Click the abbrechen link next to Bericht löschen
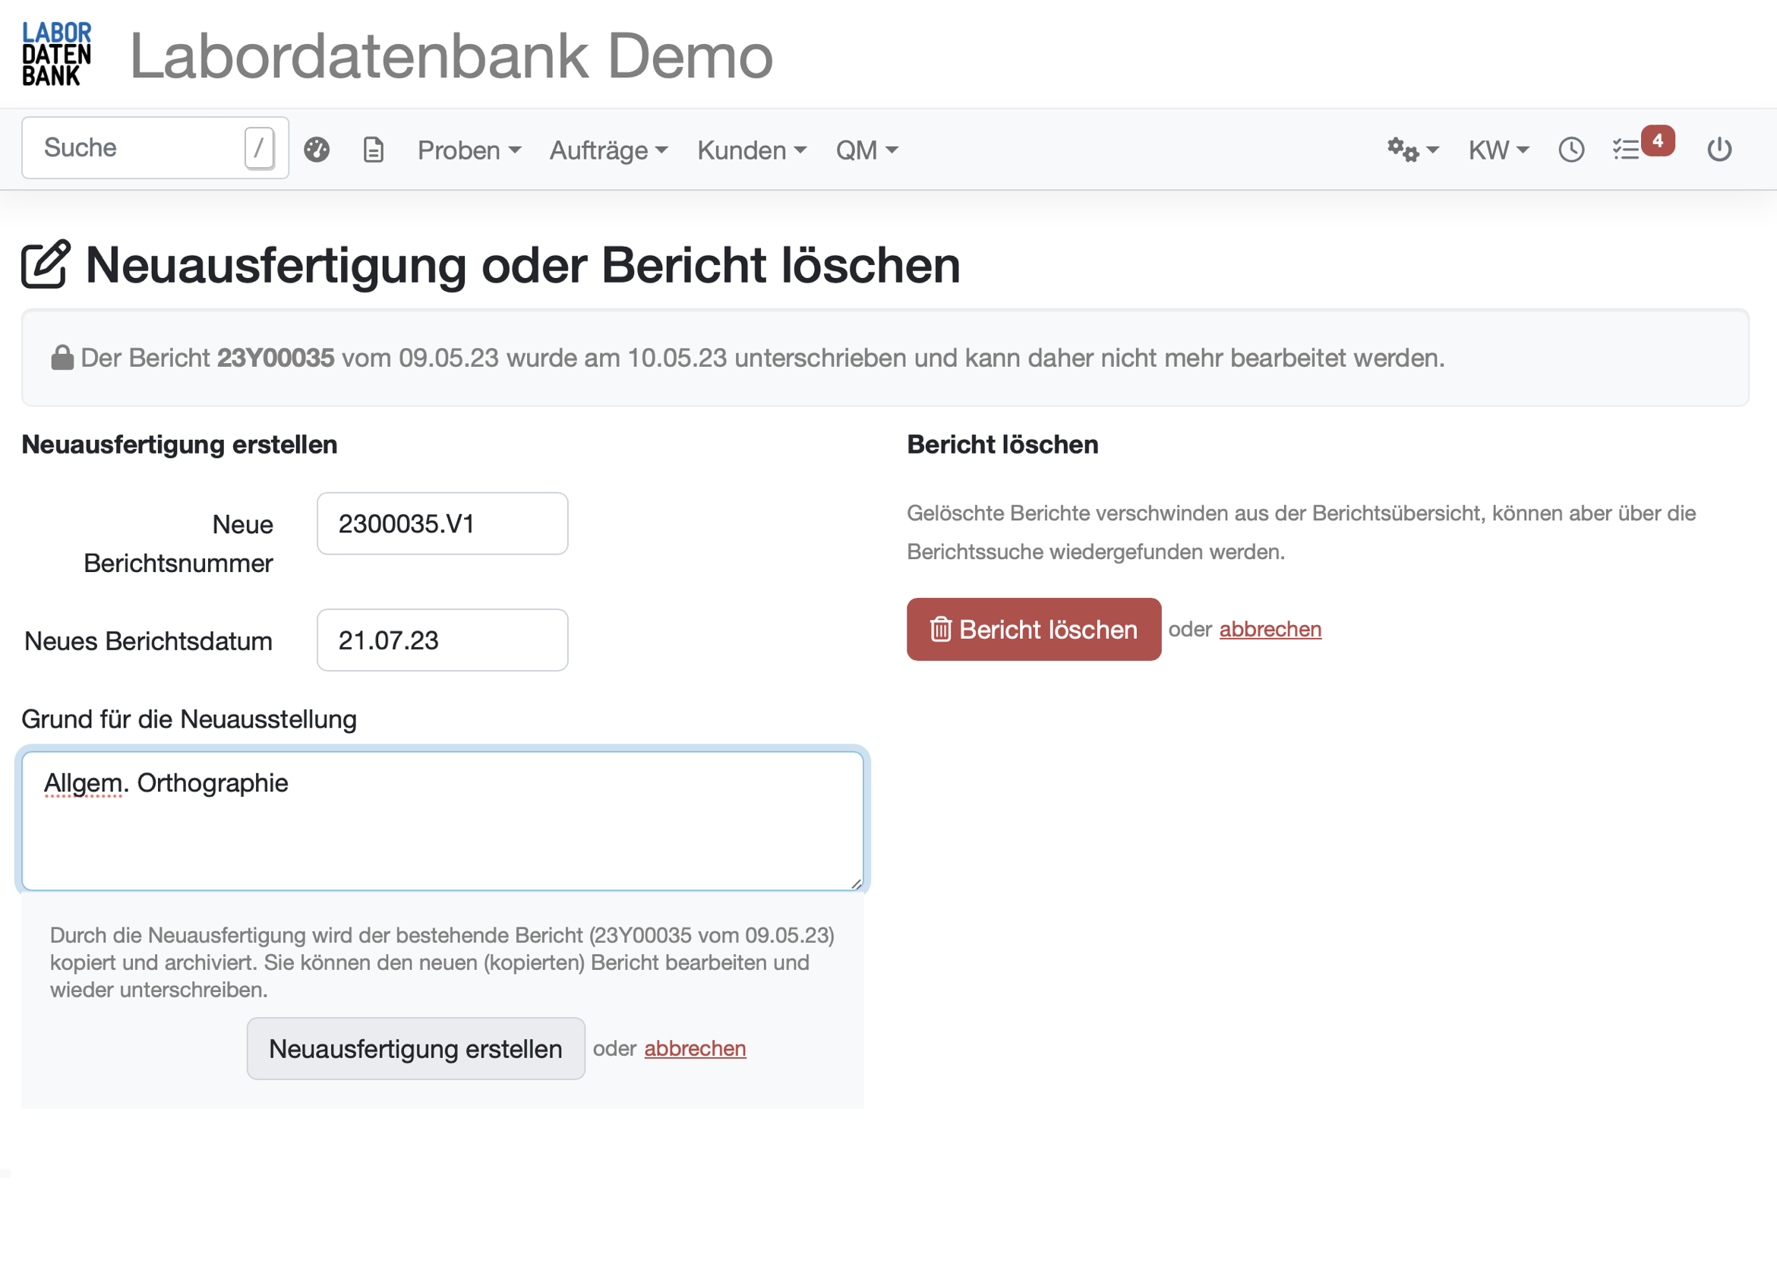The width and height of the screenshot is (1777, 1267). pos(1269,629)
